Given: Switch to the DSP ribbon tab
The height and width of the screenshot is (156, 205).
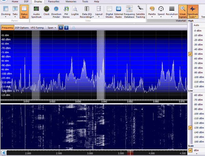Looking at the screenshot, I should (x=26, y=2).
